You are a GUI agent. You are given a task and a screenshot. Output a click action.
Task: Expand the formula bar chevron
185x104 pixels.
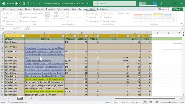click(182, 29)
